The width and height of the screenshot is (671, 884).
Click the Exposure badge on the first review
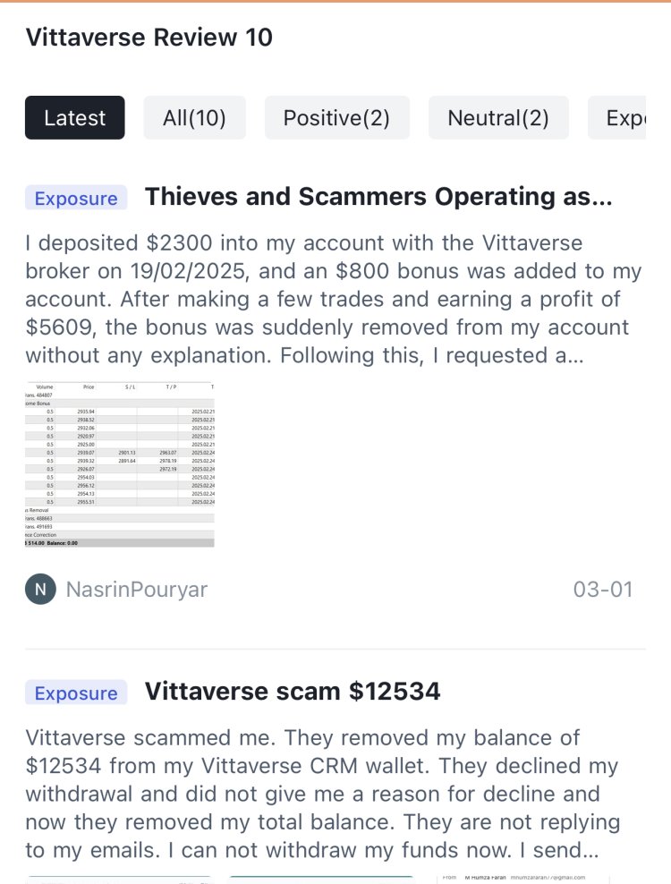(x=75, y=198)
